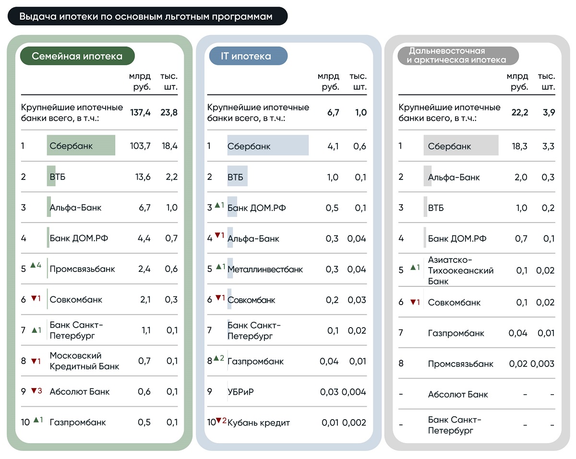
Task: Click red down arrow beside Кубань кредит
Action: (x=218, y=421)
